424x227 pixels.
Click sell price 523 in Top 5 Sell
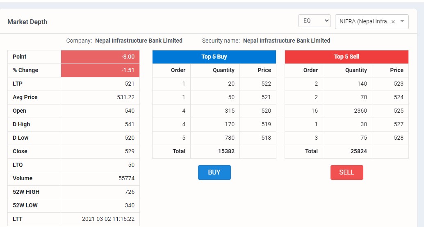pyautogui.click(x=399, y=84)
